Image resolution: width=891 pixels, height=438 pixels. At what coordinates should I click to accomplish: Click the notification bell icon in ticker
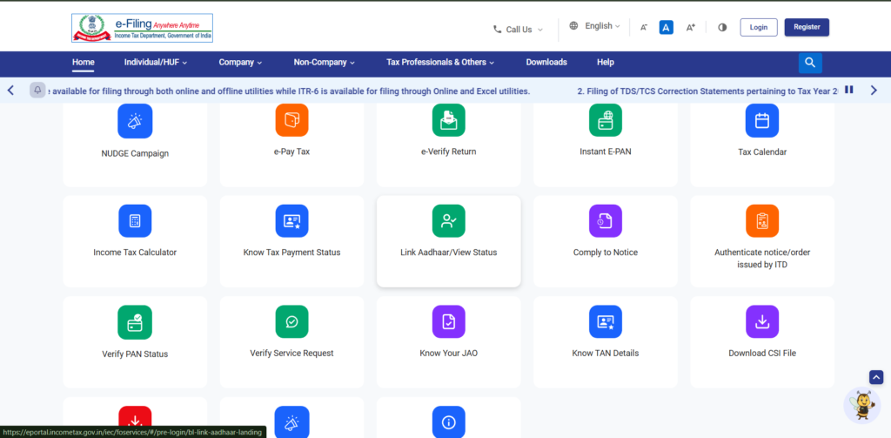tap(37, 90)
